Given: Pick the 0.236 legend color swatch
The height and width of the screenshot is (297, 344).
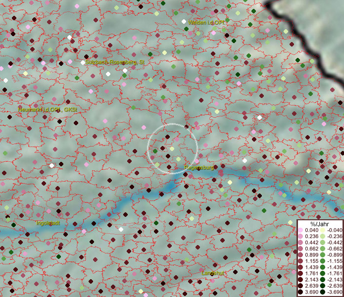Looking at the screenshot, I should pos(300,236).
